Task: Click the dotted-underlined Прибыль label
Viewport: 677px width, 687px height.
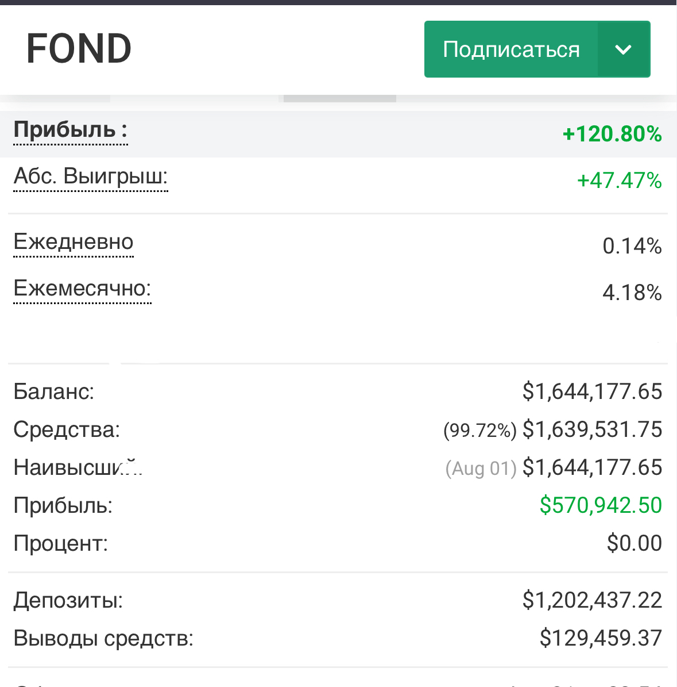Action: coord(70,131)
